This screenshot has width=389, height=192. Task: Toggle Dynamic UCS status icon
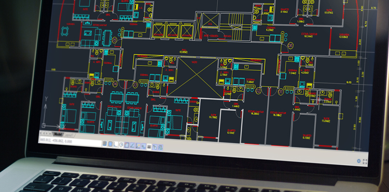pyautogui.click(x=137, y=146)
